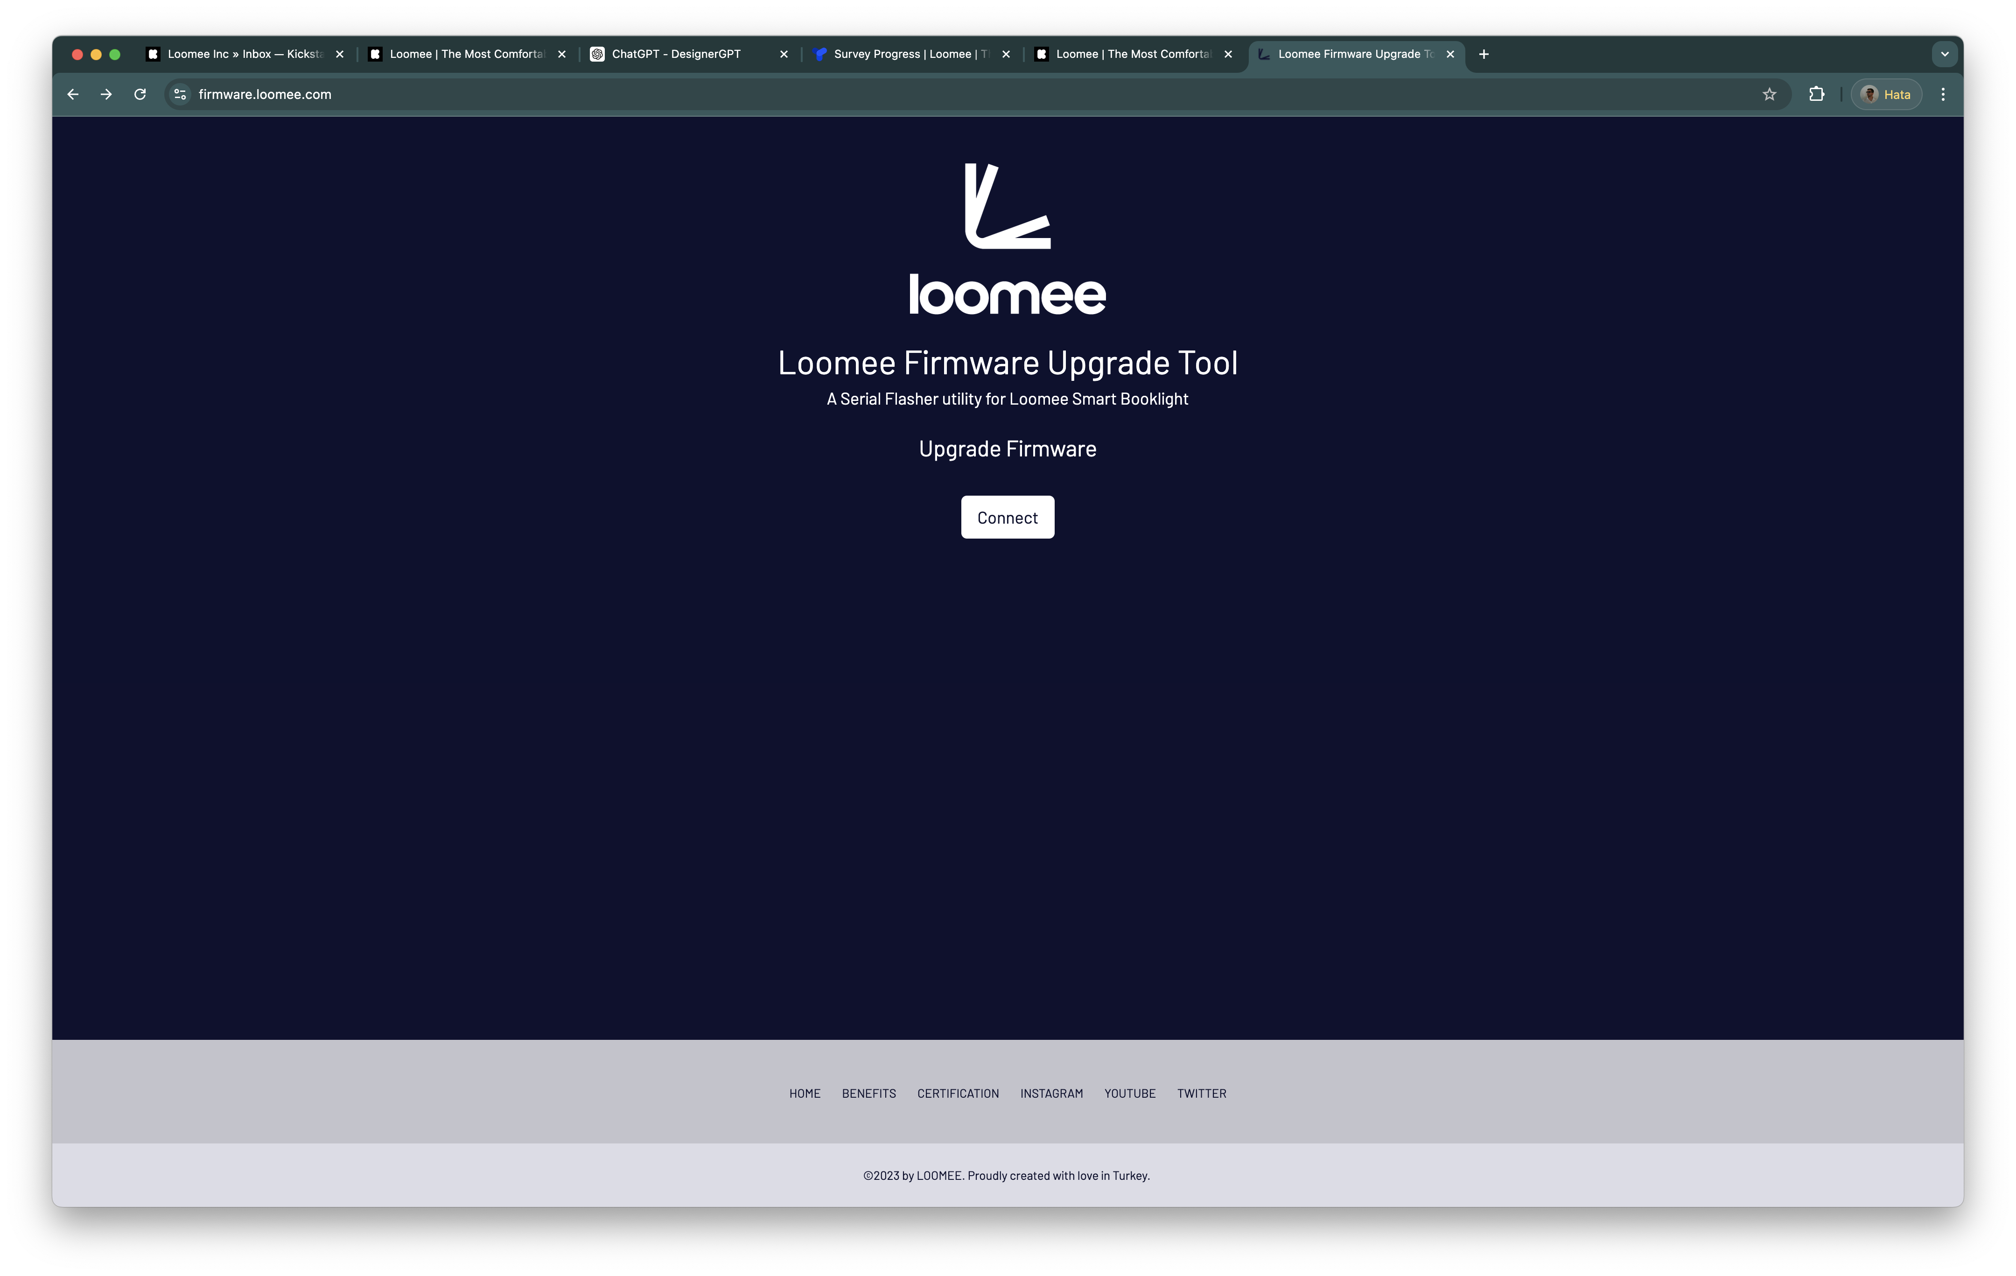Reload the firmware page
The height and width of the screenshot is (1276, 2016).
[x=140, y=95]
